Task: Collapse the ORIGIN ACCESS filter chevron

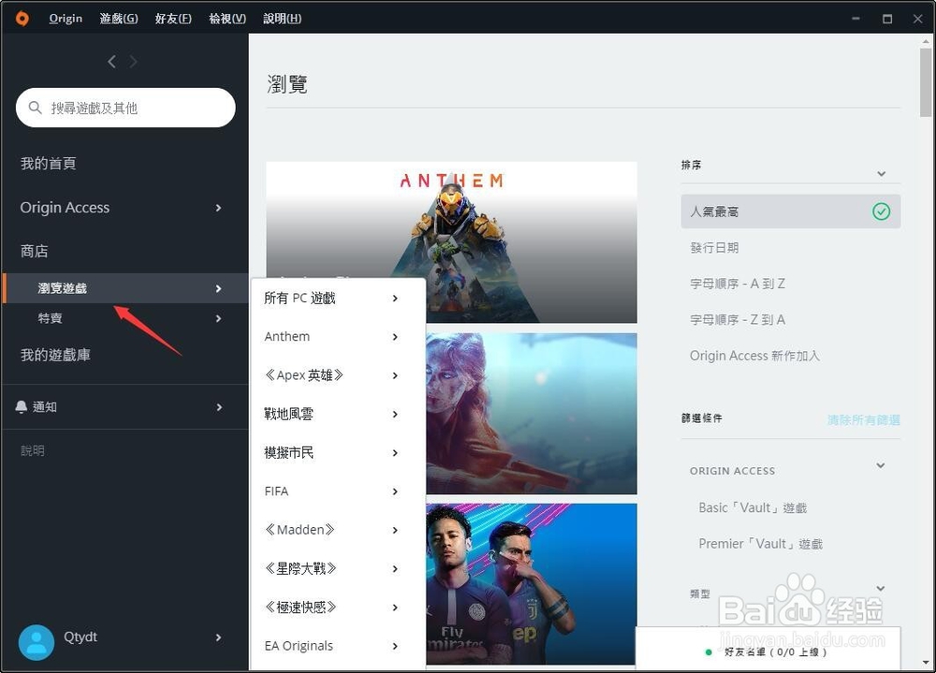Action: [881, 465]
